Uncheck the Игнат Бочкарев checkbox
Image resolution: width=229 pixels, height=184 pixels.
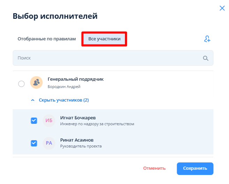pos(34,121)
